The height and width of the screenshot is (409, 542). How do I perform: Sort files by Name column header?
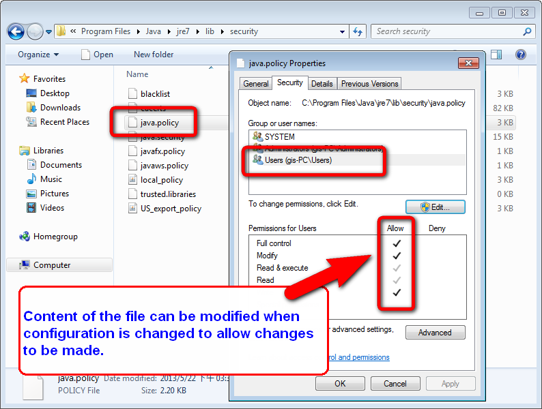tap(137, 74)
